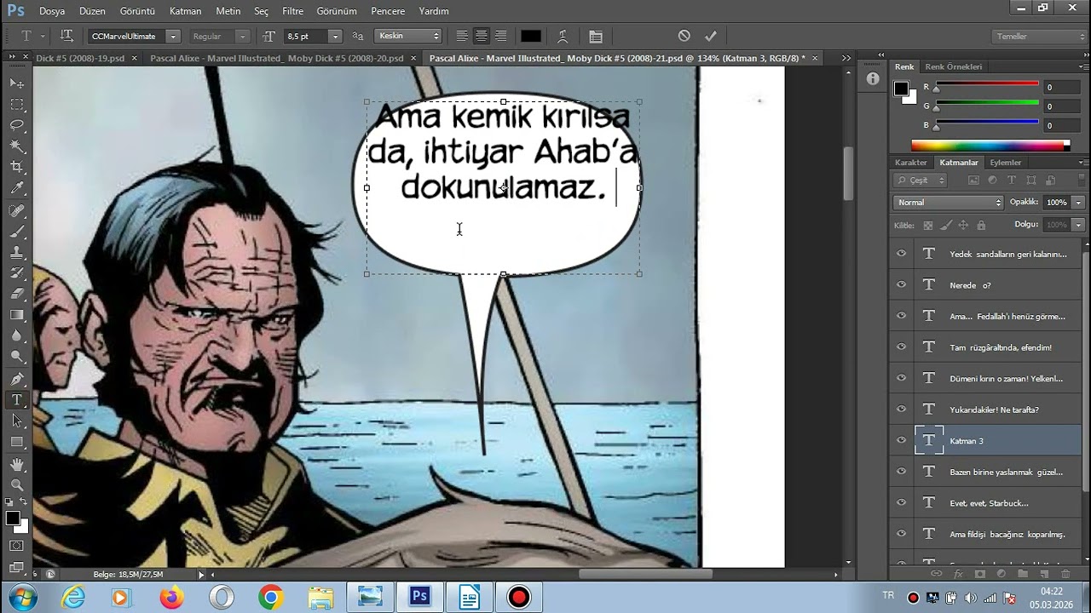Open the warp text dialog
Image resolution: width=1091 pixels, height=613 pixels.
coord(563,36)
